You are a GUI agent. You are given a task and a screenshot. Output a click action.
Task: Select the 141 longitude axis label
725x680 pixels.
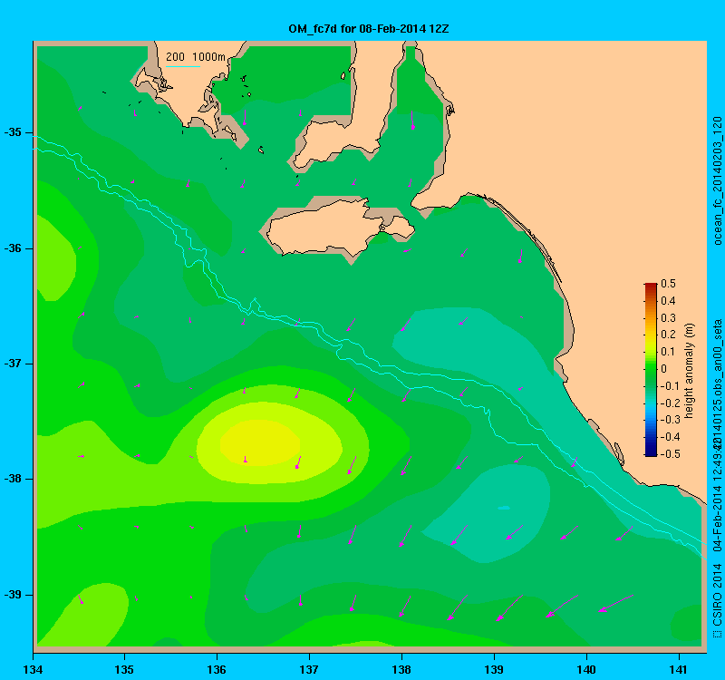[679, 669]
